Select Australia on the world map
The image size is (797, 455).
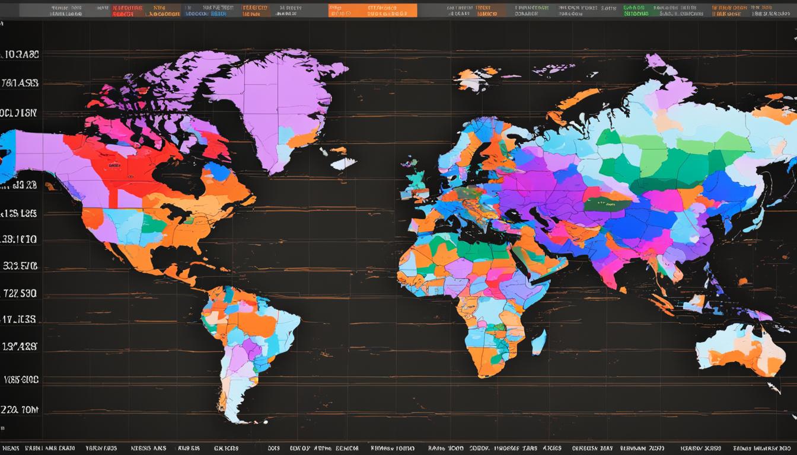[740, 350]
